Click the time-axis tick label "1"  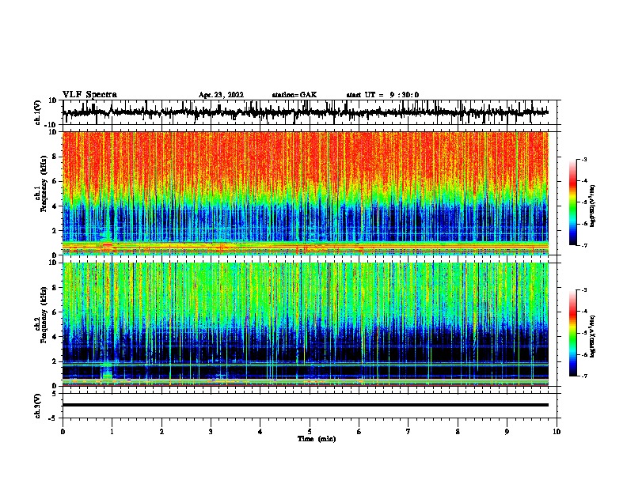click(112, 432)
